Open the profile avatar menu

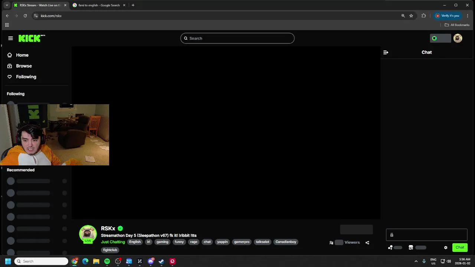click(458, 38)
